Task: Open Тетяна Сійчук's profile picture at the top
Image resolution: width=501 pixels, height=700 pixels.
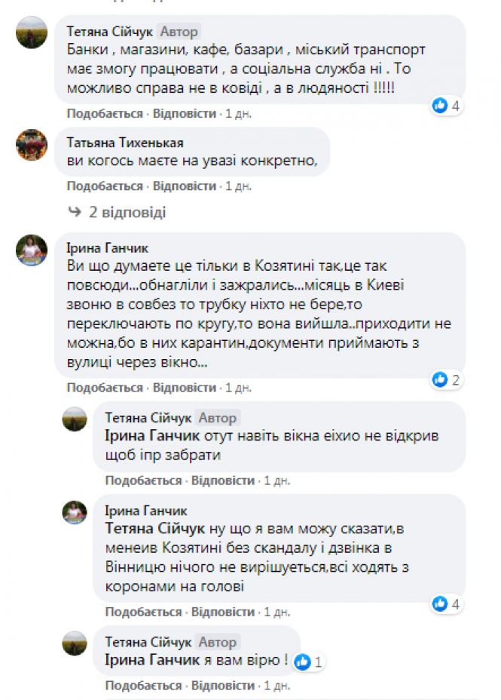Action: [31, 33]
